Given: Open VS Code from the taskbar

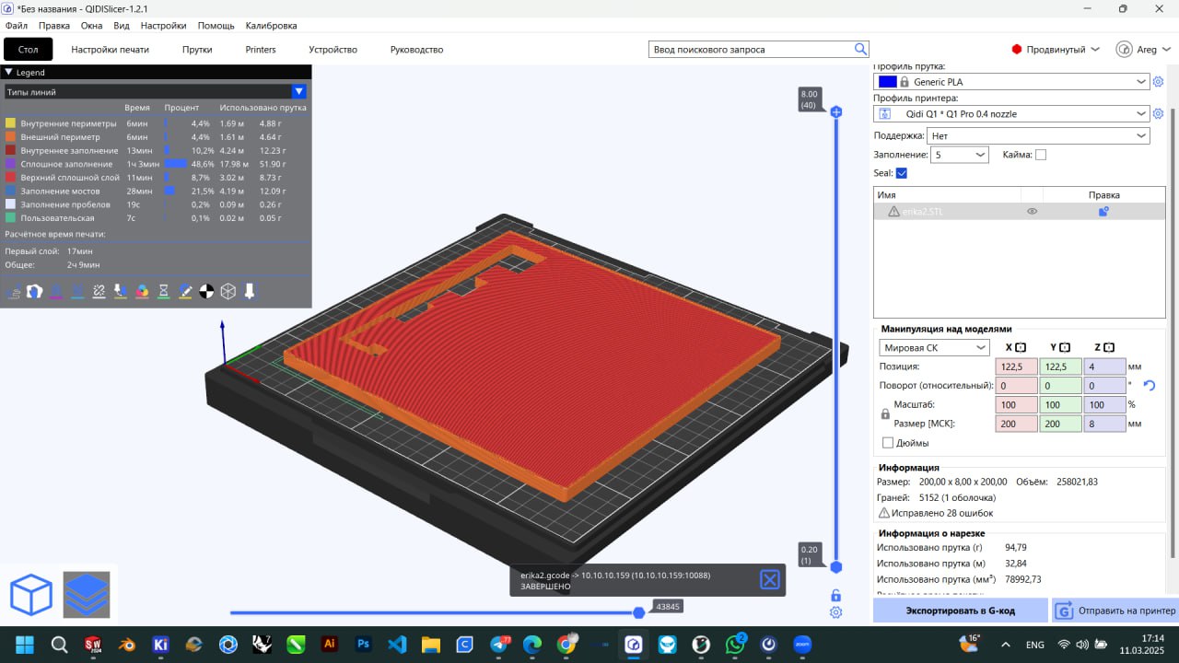Looking at the screenshot, I should tap(397, 644).
